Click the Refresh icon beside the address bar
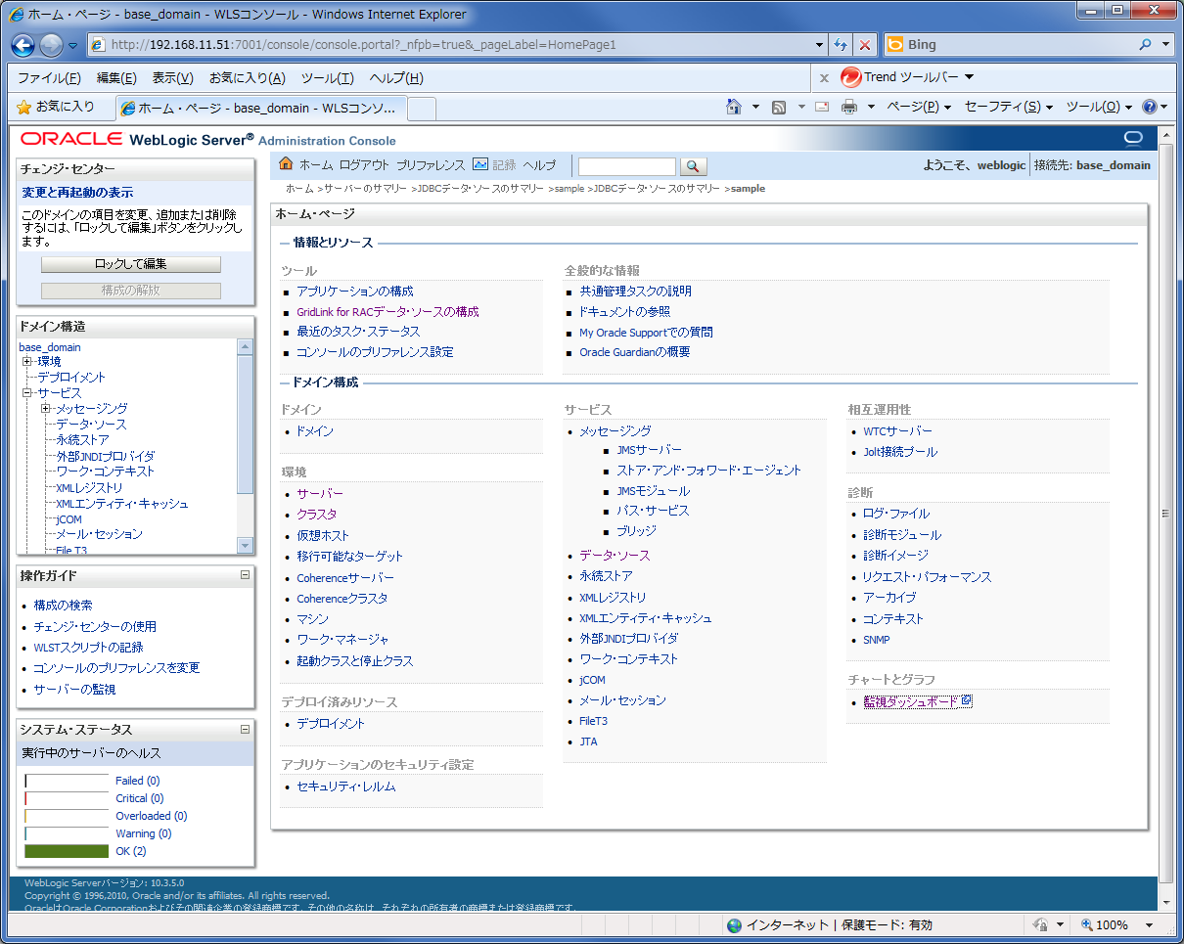 841,45
